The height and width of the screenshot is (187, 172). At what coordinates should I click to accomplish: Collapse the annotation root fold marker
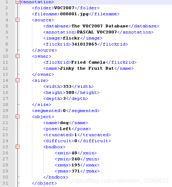coord(17,2)
